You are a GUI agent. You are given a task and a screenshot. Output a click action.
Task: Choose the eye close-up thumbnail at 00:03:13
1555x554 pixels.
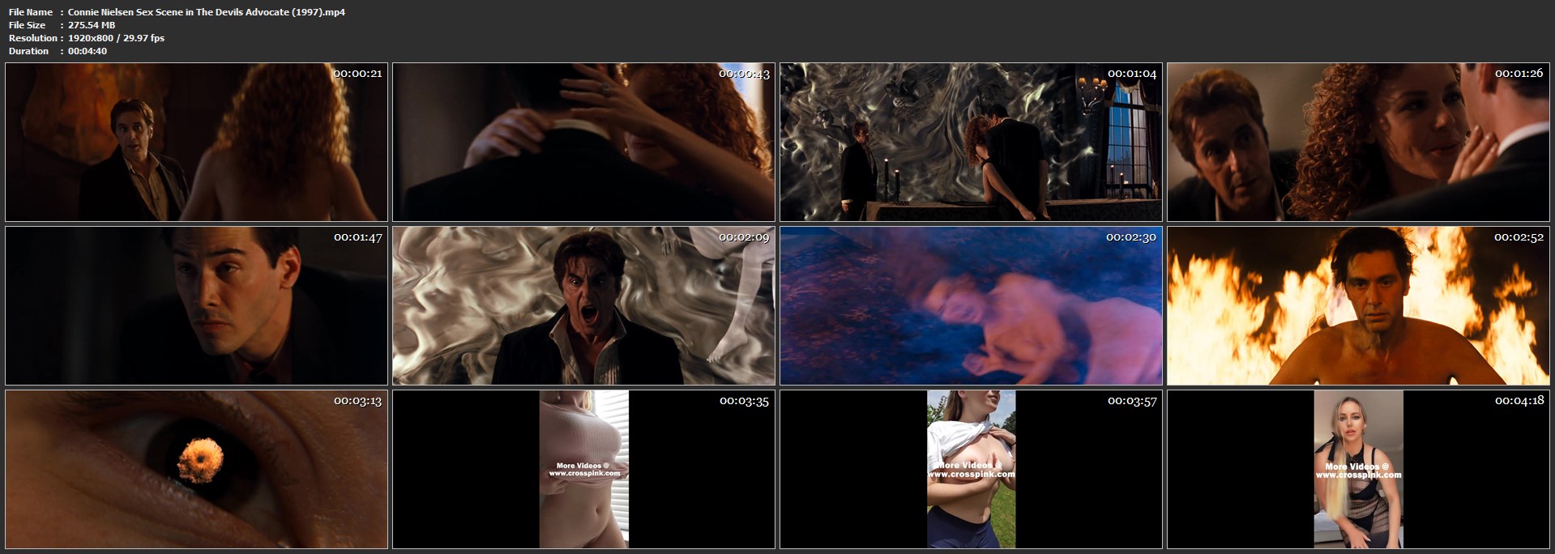(197, 469)
